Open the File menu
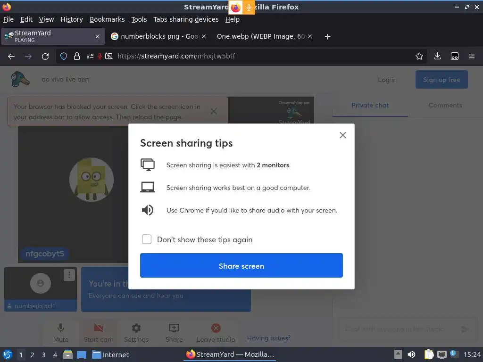This screenshot has width=483, height=362. (x=8, y=19)
